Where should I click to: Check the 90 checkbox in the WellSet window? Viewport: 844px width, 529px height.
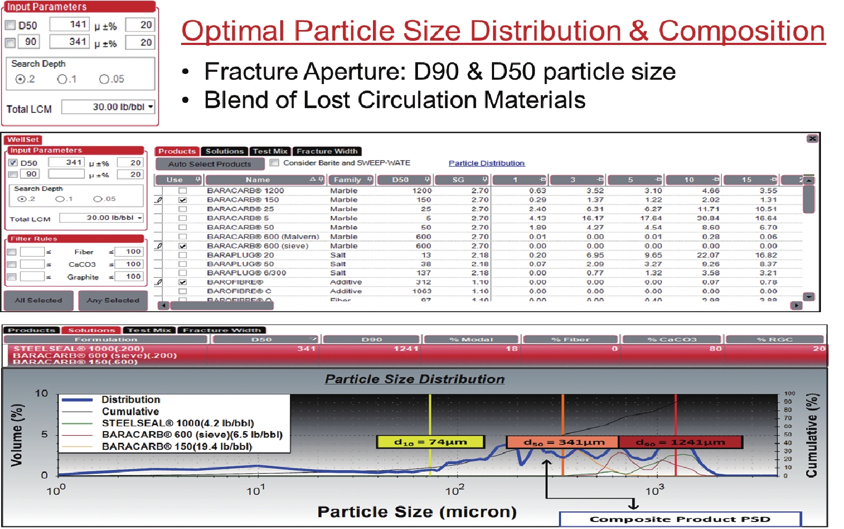click(x=13, y=174)
